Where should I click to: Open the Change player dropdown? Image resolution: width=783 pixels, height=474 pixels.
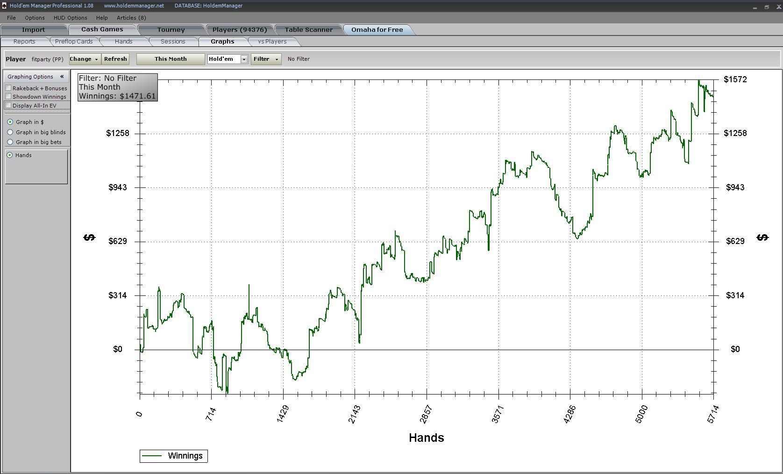click(x=85, y=59)
